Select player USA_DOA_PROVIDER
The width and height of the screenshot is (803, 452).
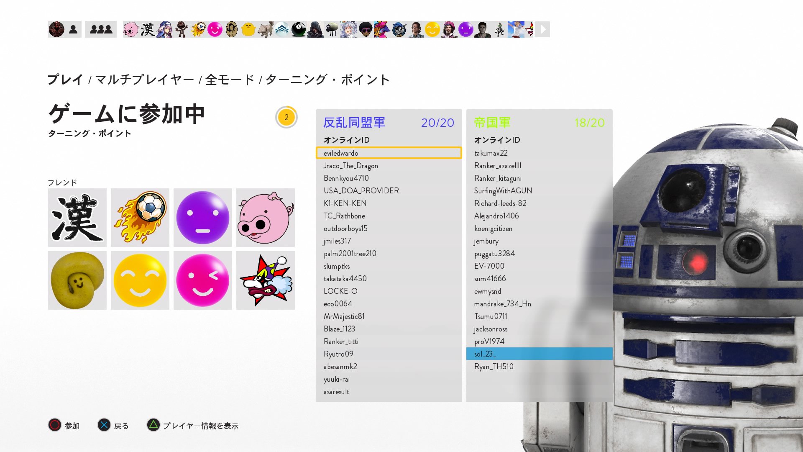pyautogui.click(x=389, y=191)
